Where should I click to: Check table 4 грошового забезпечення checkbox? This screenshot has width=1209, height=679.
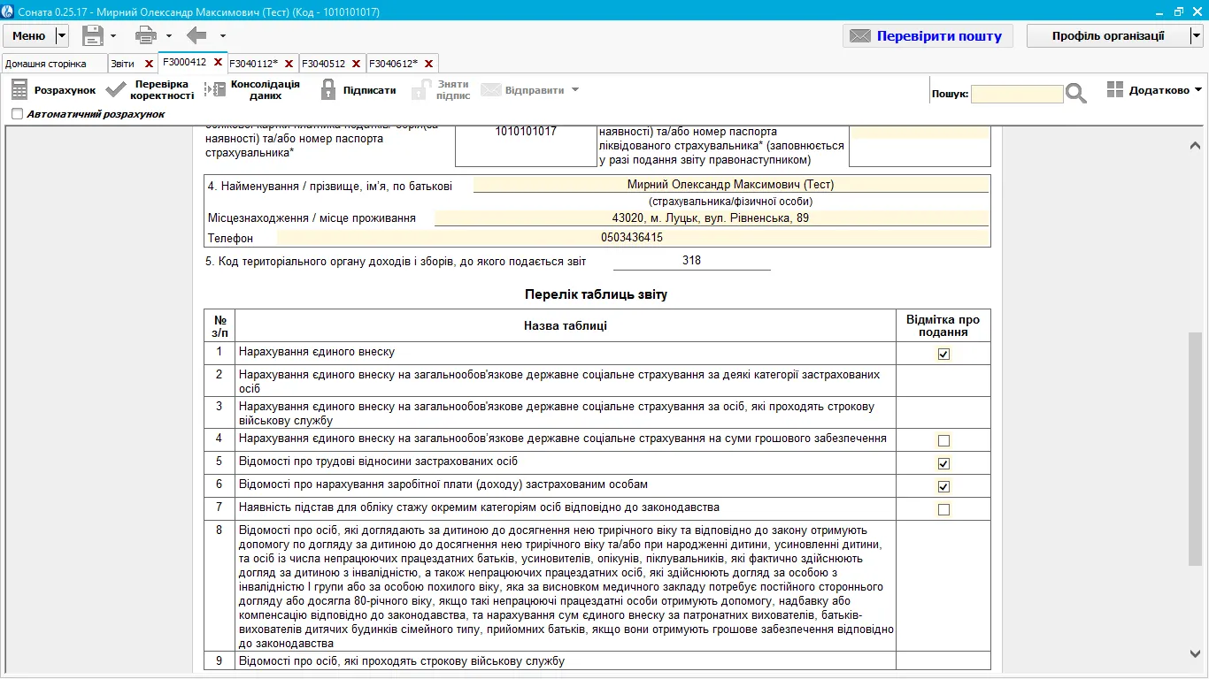point(943,440)
